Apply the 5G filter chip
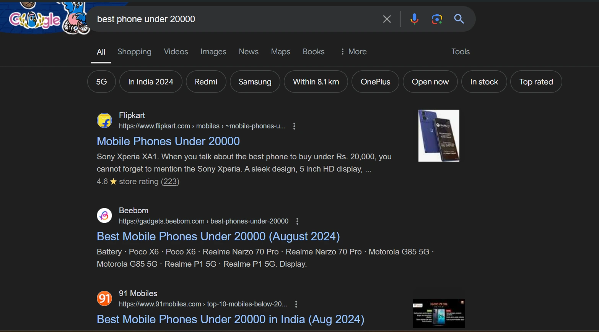 101,82
